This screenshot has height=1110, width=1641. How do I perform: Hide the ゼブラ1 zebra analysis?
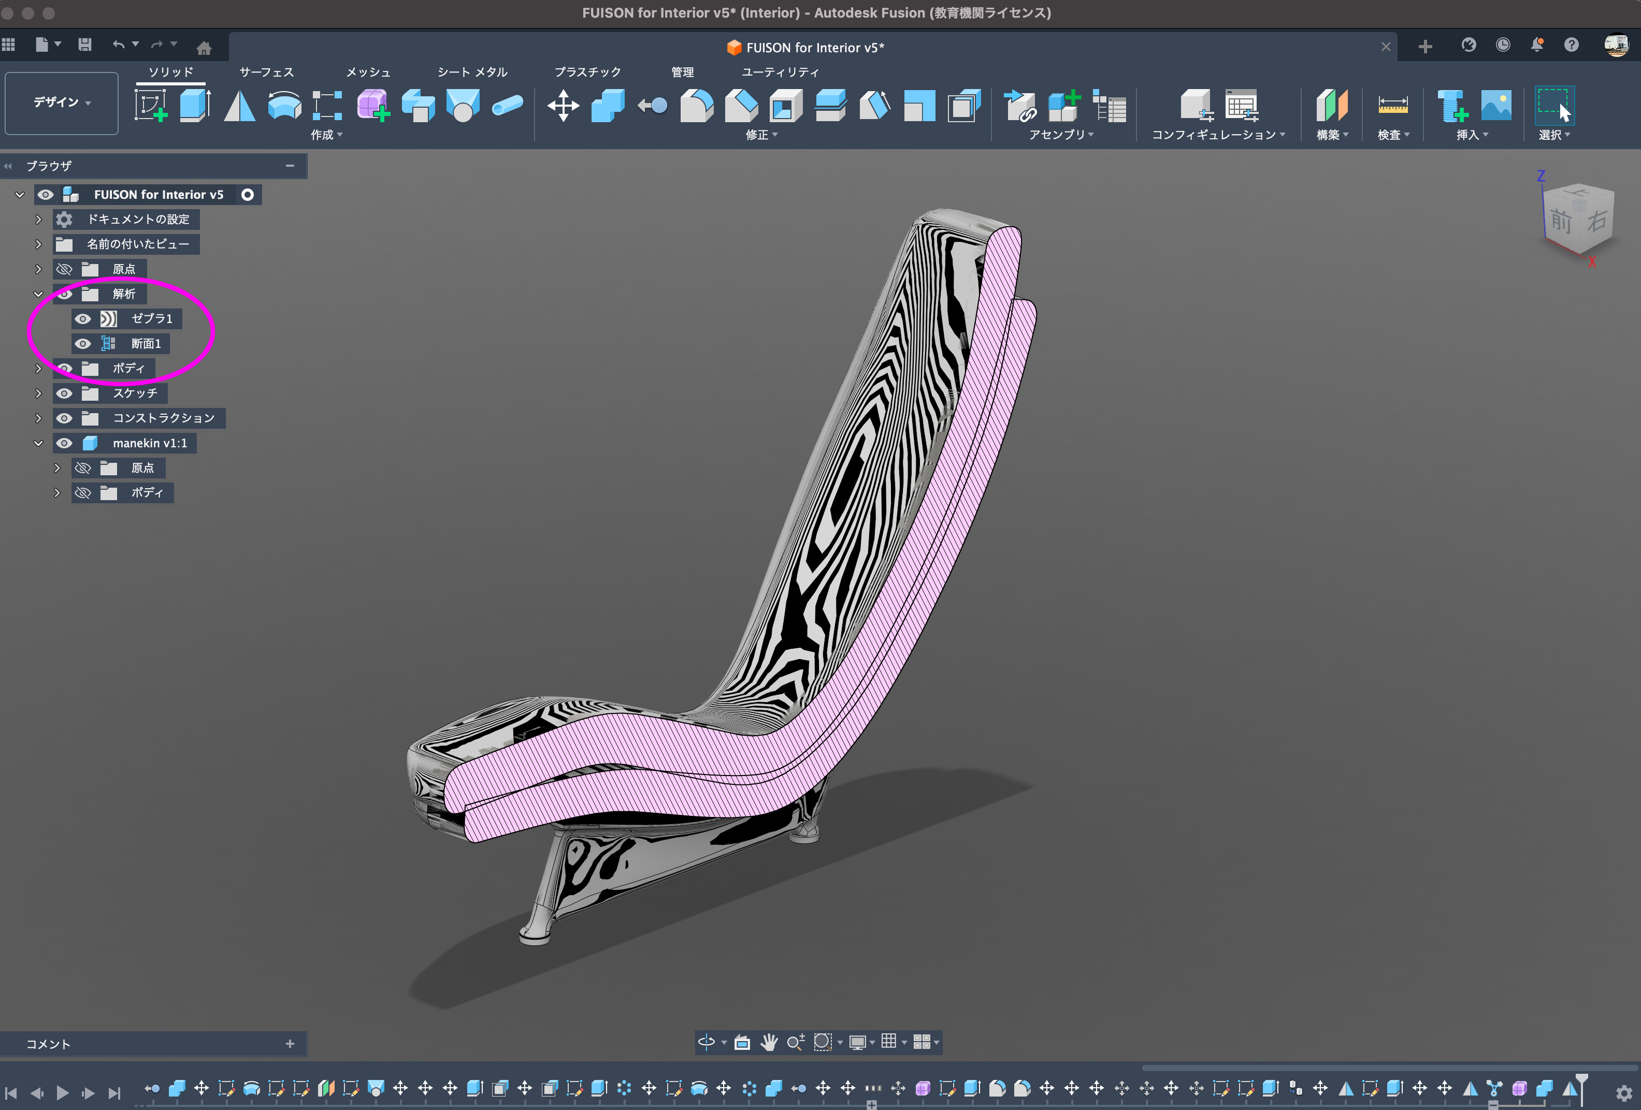[x=82, y=319]
